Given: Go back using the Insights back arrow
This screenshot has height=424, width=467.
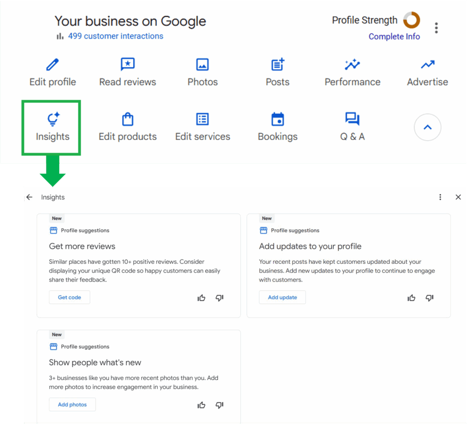Looking at the screenshot, I should 29,197.
